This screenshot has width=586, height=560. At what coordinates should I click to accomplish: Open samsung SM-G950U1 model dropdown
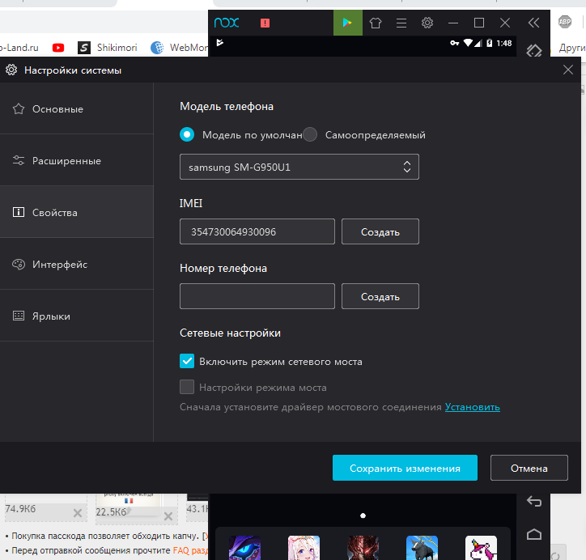[x=299, y=167]
